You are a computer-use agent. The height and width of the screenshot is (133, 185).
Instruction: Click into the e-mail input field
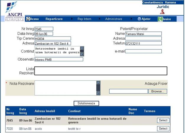pyautogui.click(x=143, y=51)
